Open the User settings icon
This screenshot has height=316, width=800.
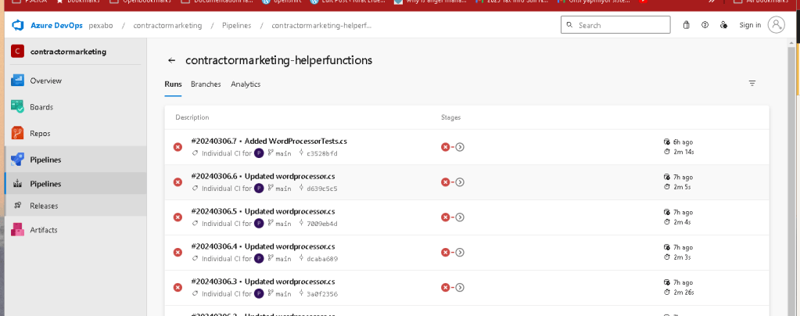[723, 25]
